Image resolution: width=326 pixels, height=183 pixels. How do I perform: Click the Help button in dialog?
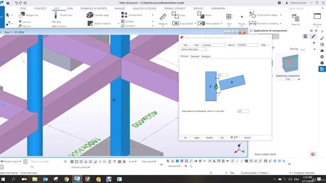(x=264, y=45)
